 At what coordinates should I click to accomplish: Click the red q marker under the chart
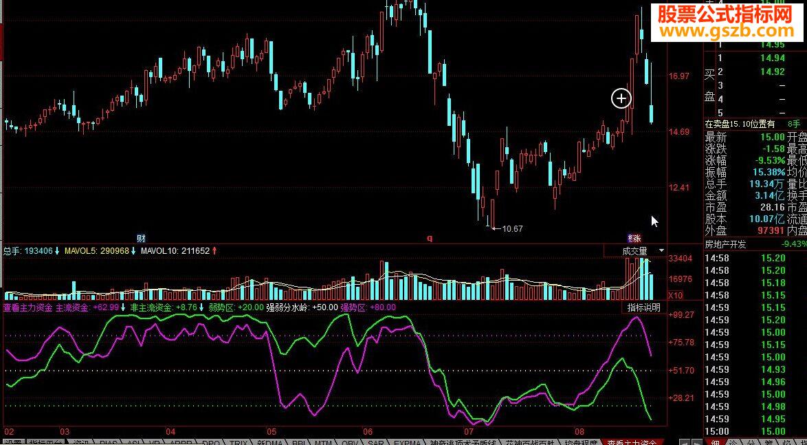(x=430, y=239)
